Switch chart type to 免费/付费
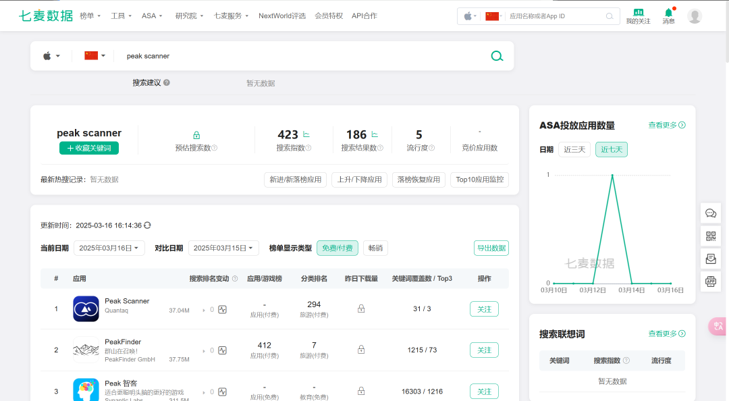729x401 pixels. pyautogui.click(x=337, y=248)
